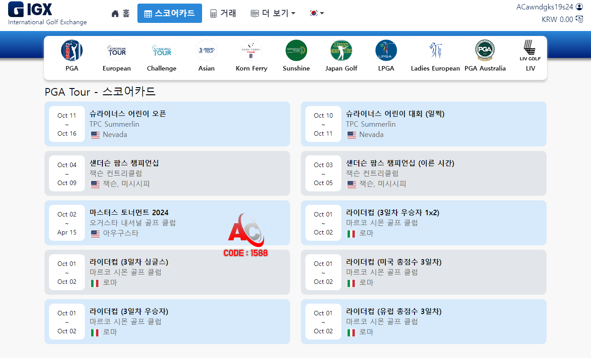591x358 pixels.
Task: Choose the Ladies European Tour logo
Action: [x=436, y=50]
